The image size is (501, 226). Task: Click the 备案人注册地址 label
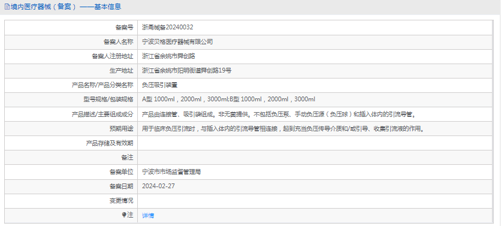113,56
